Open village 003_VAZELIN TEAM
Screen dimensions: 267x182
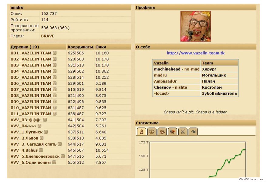click(31, 65)
